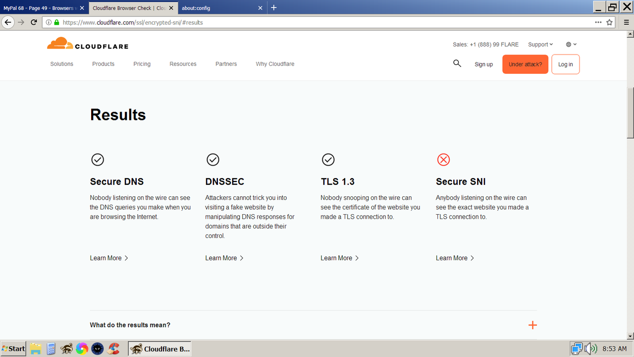Screen dimensions: 634x357
Task: Click the DNSSEC checkmark icon
Action: [x=213, y=160]
